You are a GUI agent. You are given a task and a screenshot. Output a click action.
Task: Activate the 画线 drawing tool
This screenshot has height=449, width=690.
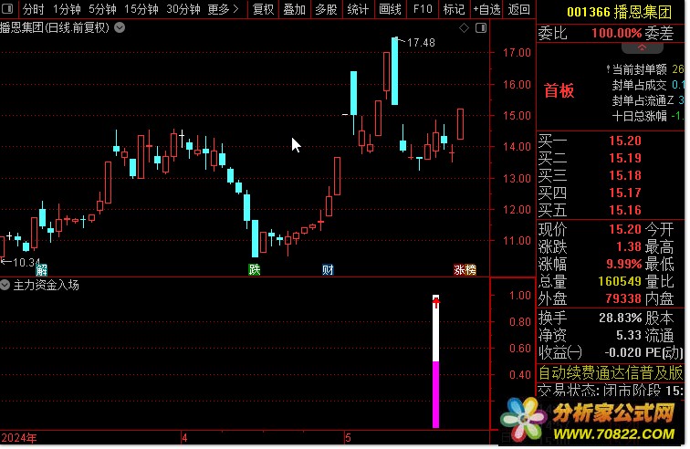[390, 9]
